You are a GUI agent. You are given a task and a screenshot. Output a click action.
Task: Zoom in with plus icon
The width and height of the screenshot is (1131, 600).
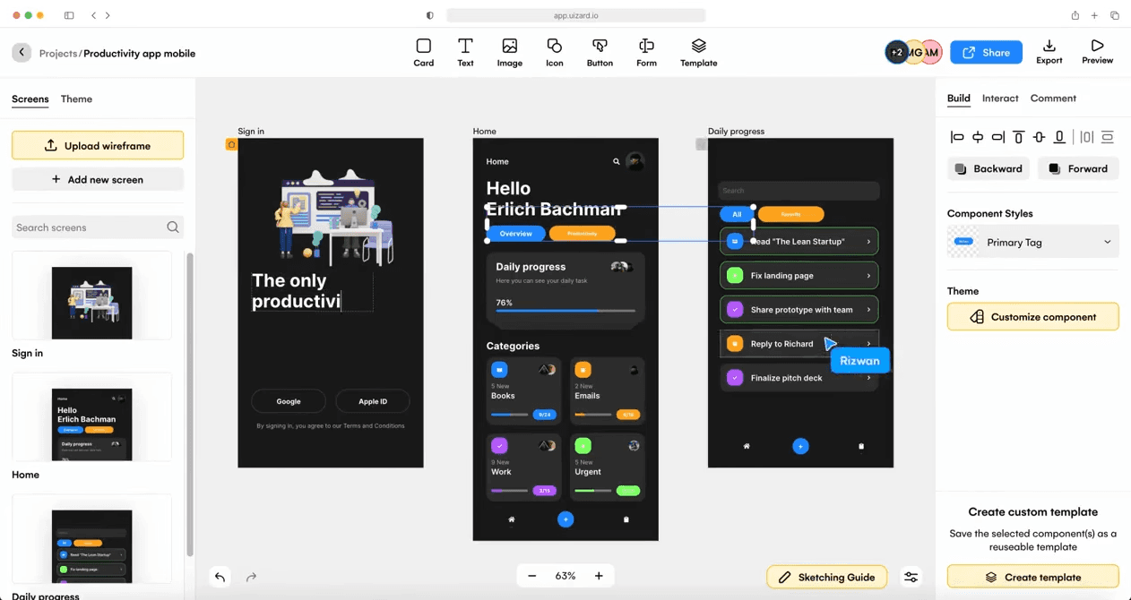[x=599, y=576]
